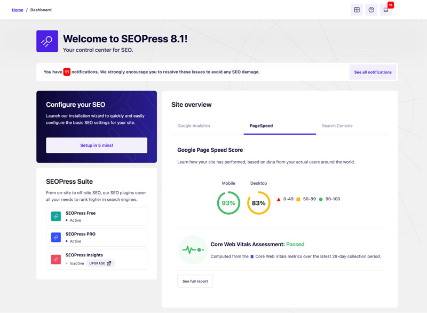This screenshot has width=427, height=313.
Task: Open the Search Console tab
Action: pos(337,126)
